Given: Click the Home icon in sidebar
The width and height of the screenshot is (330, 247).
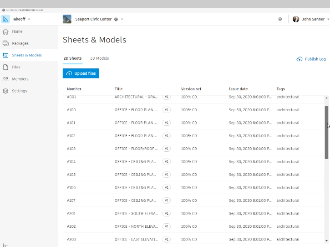Looking at the screenshot, I should (x=5, y=31).
